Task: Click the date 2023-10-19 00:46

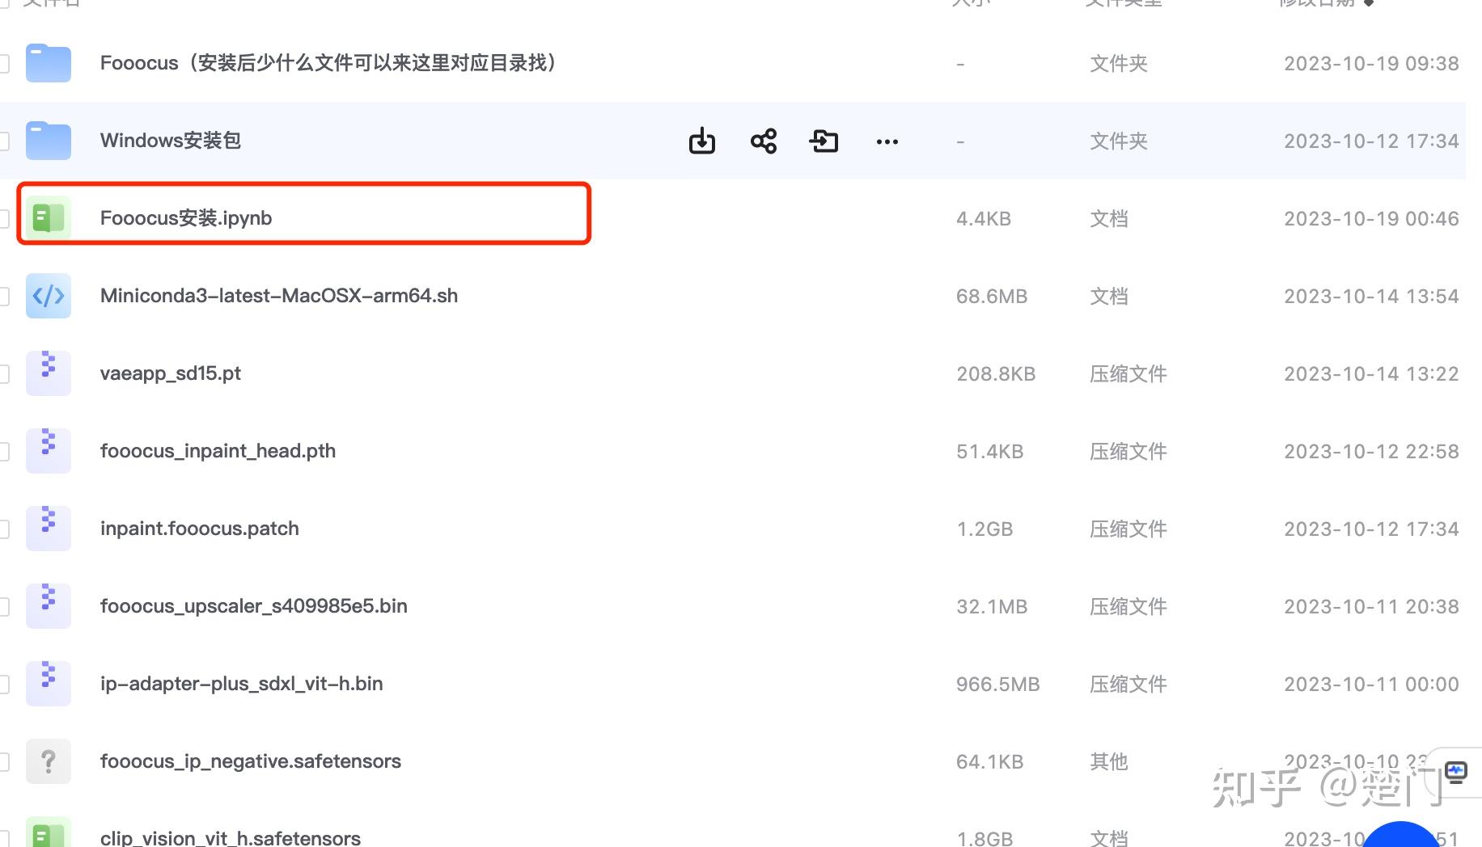Action: coord(1371,219)
